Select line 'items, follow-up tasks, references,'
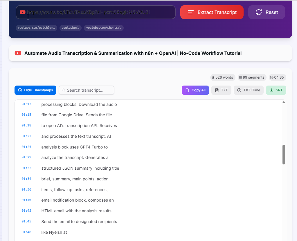Viewport: 297px width, 241px height. click(74, 190)
